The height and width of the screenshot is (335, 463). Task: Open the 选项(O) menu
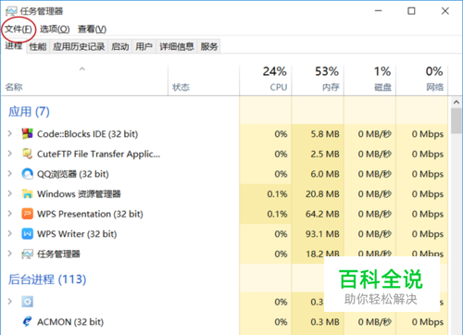pyautogui.click(x=55, y=30)
